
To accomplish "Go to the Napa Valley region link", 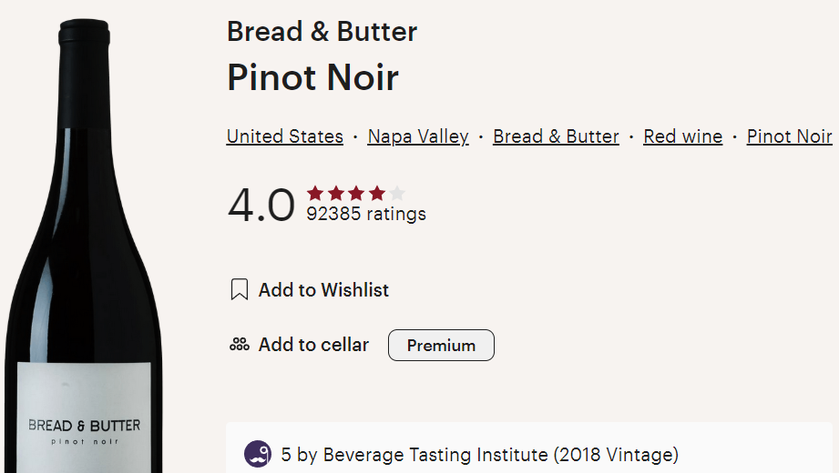I will pos(418,136).
